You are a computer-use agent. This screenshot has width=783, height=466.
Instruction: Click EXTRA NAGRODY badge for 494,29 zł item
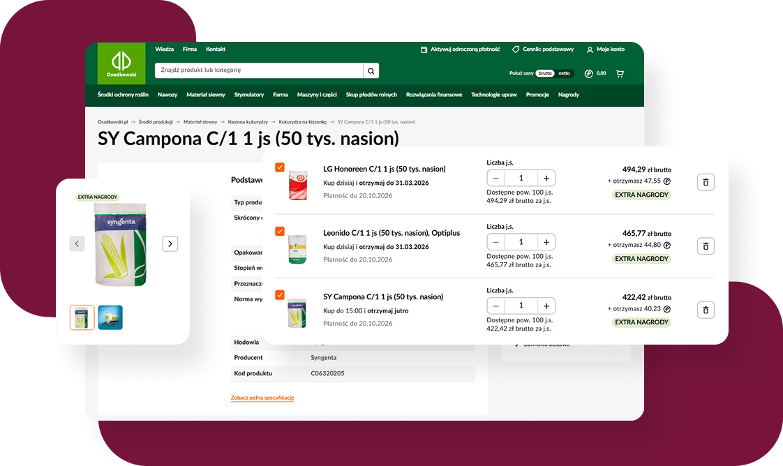641,195
